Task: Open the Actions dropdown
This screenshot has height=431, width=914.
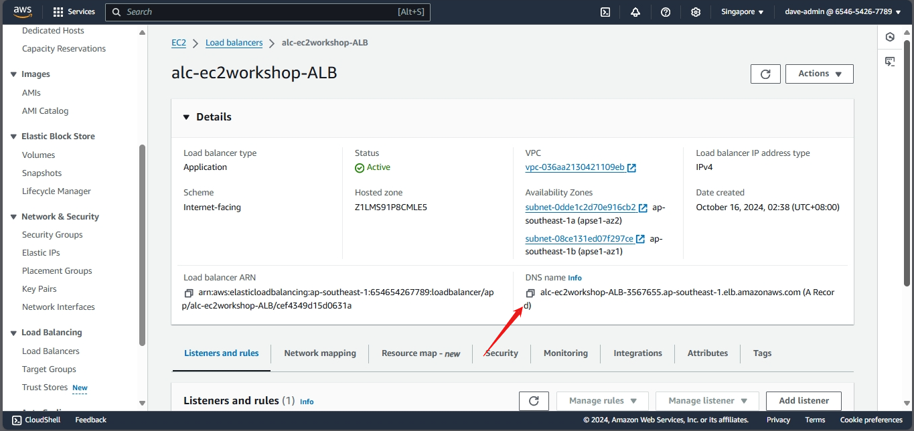Action: click(819, 74)
